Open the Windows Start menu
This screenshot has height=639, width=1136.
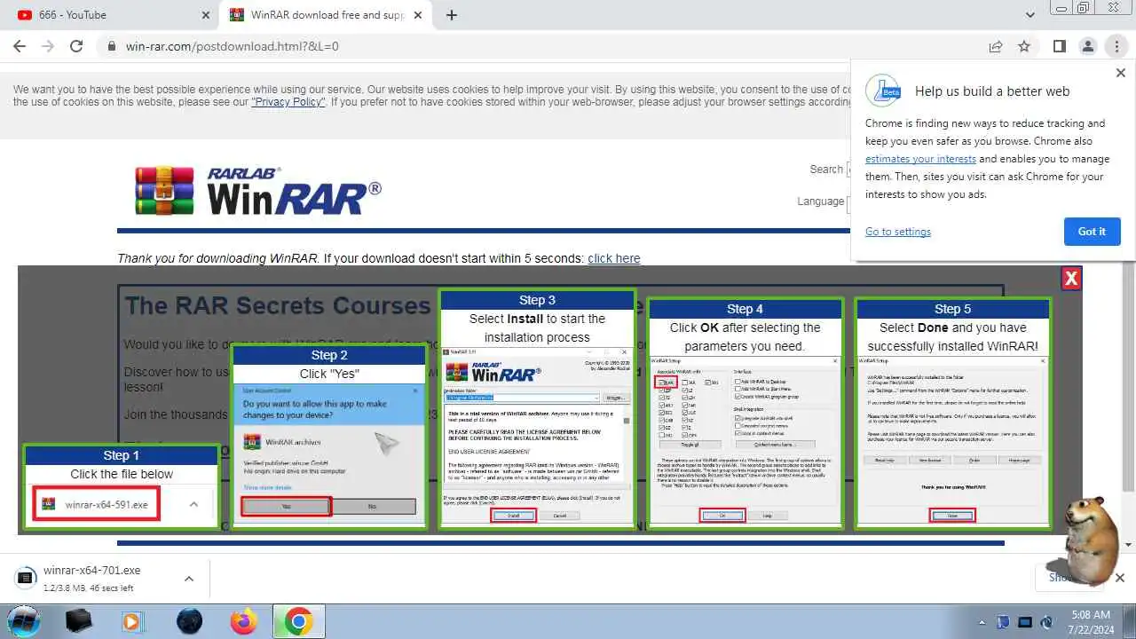25,621
